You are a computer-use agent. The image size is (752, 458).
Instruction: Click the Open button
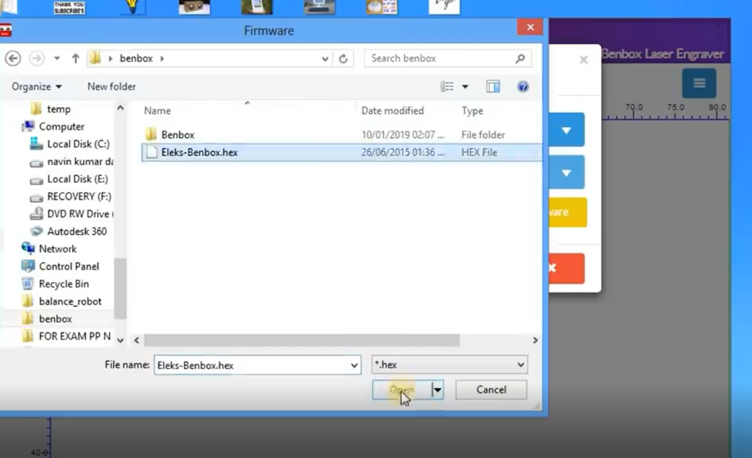tap(401, 389)
